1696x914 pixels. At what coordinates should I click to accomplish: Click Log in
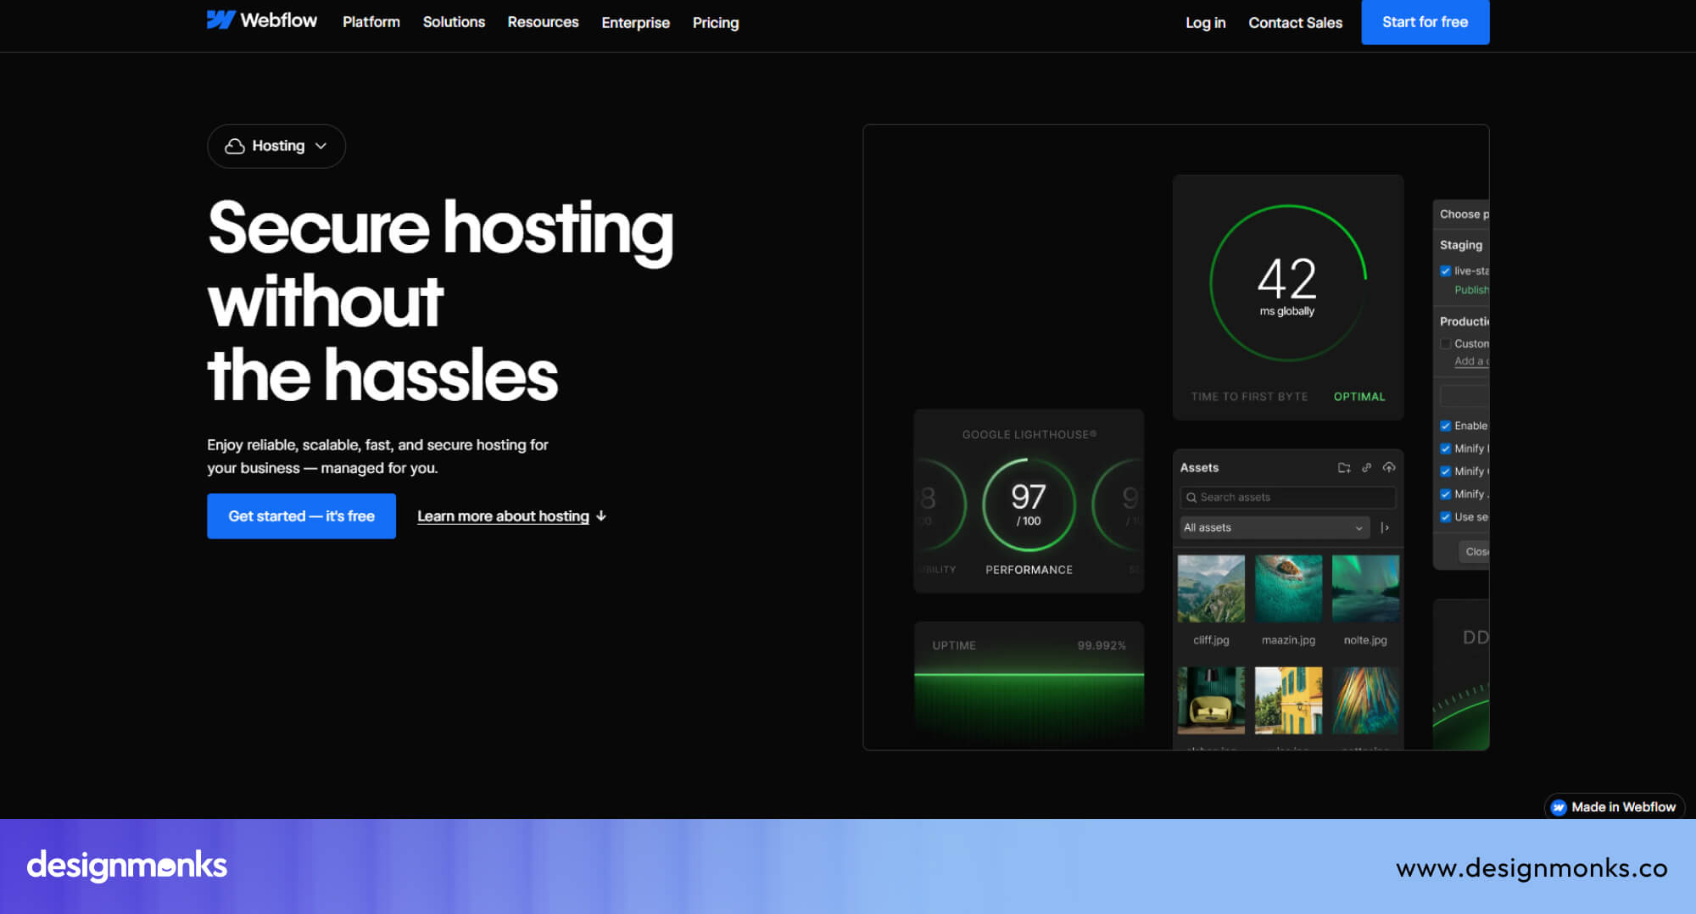(x=1205, y=23)
